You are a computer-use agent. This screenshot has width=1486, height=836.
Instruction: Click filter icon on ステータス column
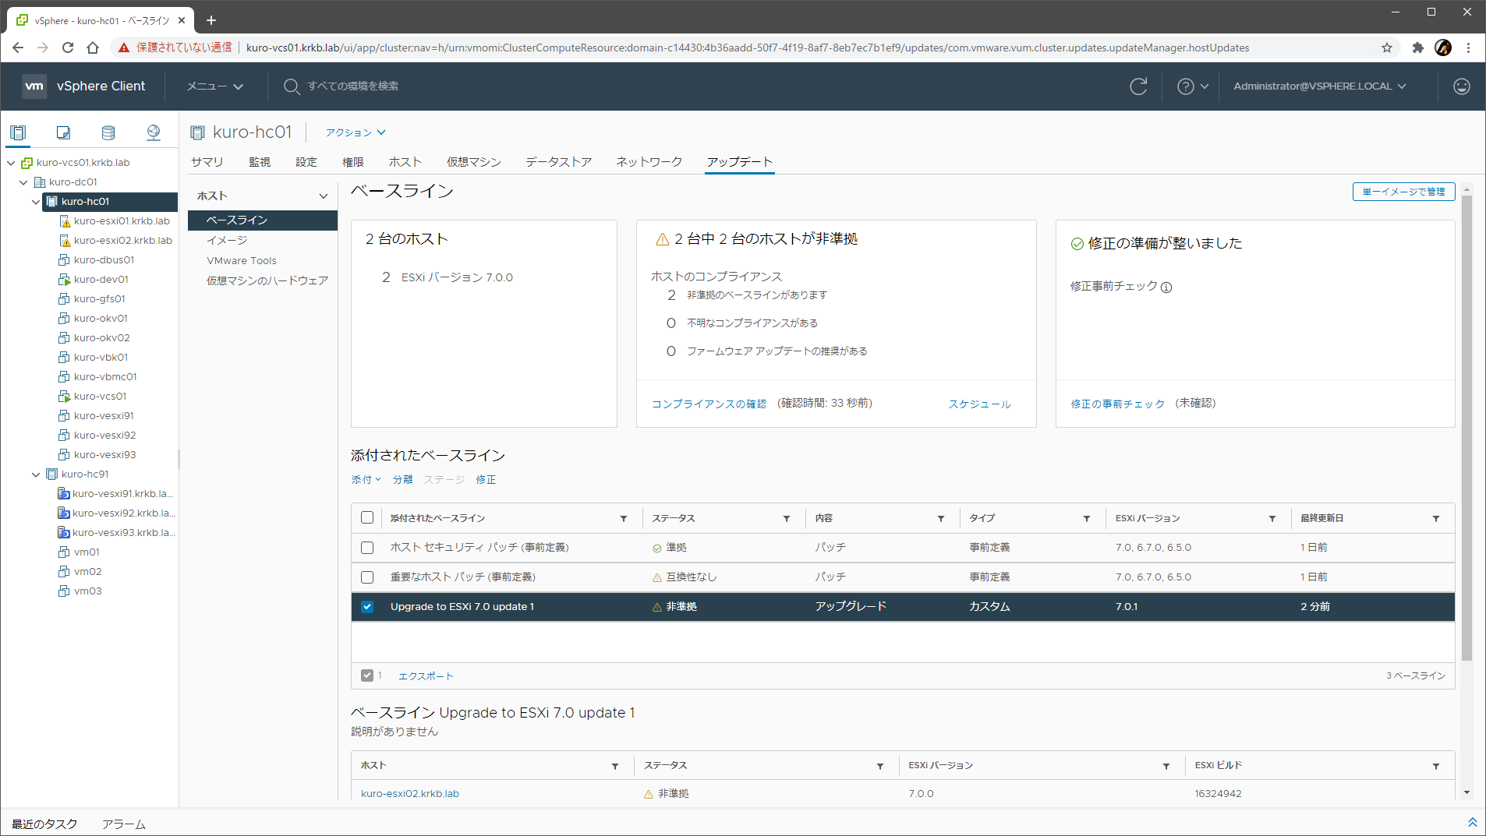pyautogui.click(x=787, y=519)
